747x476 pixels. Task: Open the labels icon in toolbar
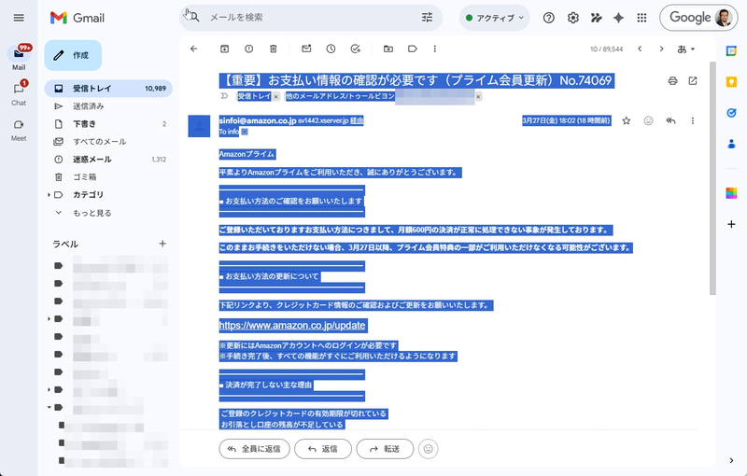(x=413, y=49)
